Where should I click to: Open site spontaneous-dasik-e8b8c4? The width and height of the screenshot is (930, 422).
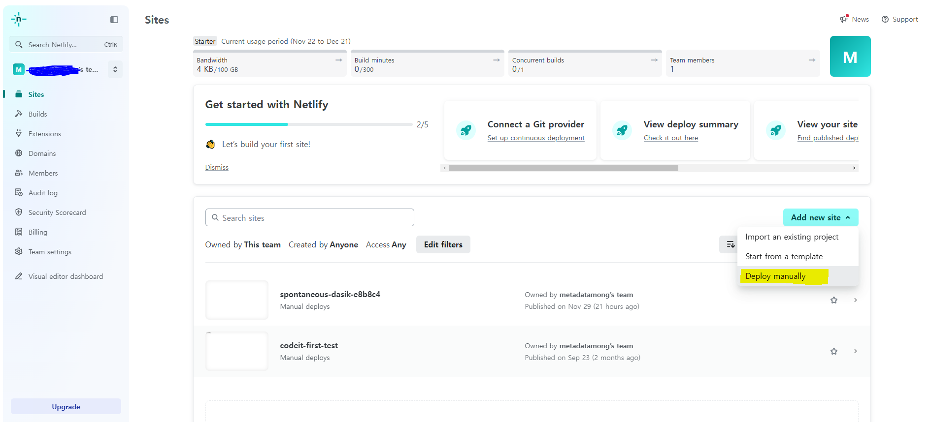click(x=330, y=294)
